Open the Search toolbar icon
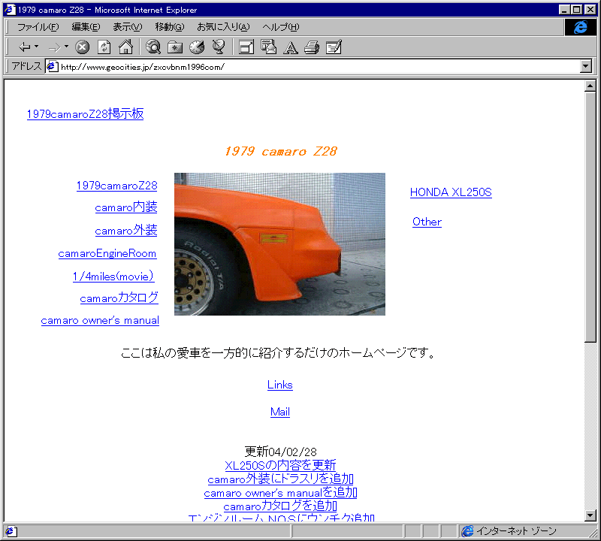 pos(153,47)
